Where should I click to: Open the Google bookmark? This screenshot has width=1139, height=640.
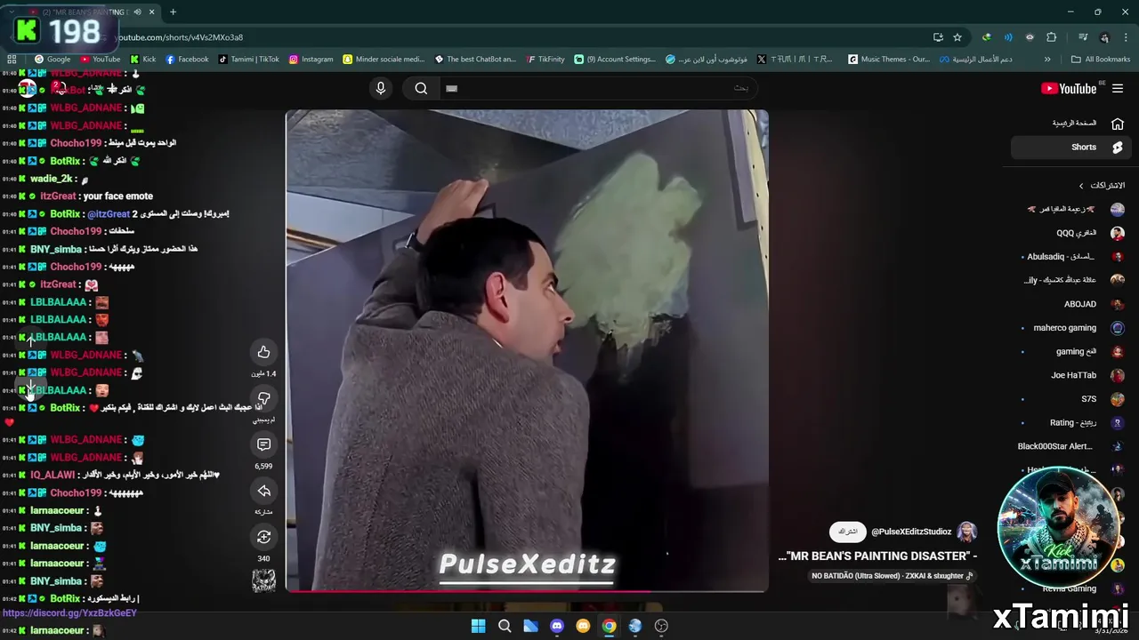[53, 60]
